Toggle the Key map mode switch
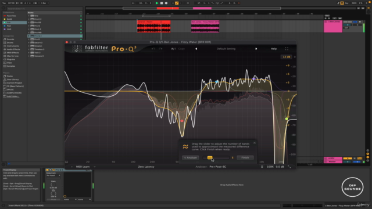 tap(346, 3)
